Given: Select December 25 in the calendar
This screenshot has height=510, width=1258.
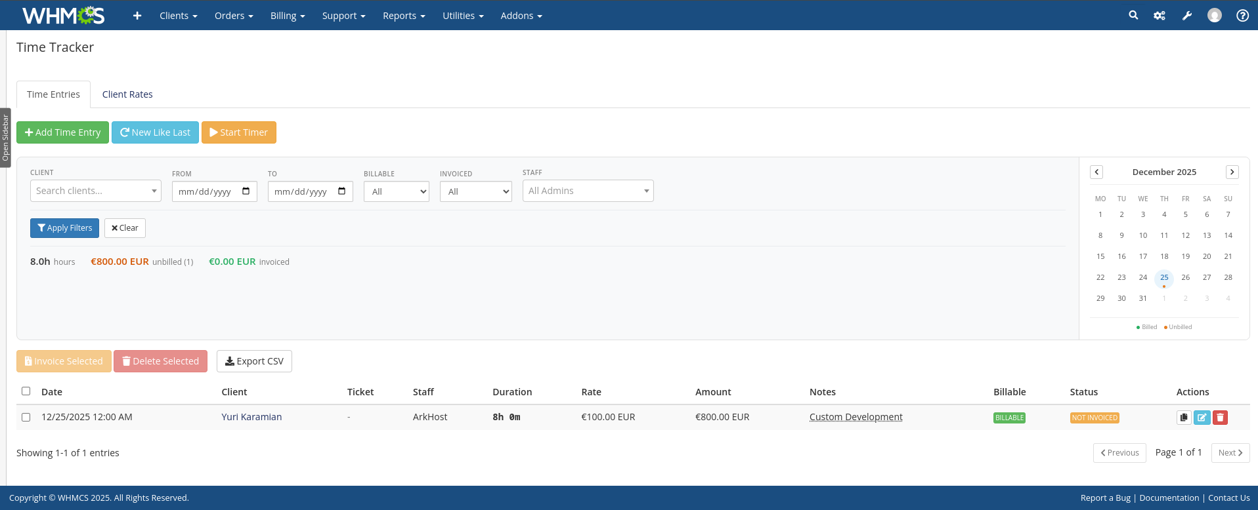Looking at the screenshot, I should pos(1164,278).
